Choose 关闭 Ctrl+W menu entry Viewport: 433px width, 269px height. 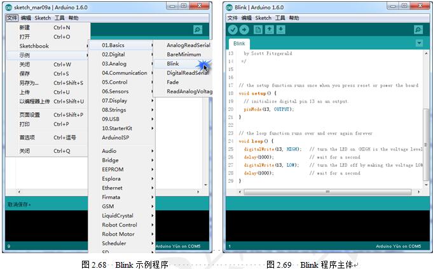tap(48, 65)
